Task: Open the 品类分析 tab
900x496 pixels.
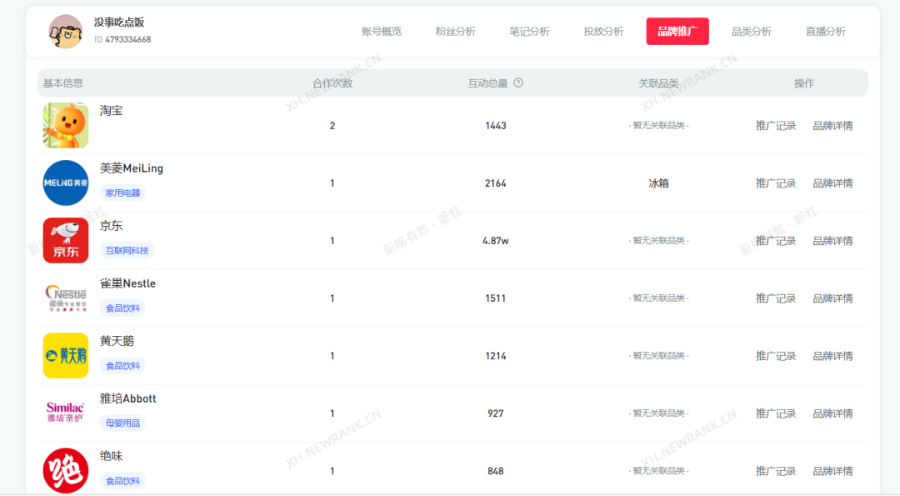Action: point(752,32)
